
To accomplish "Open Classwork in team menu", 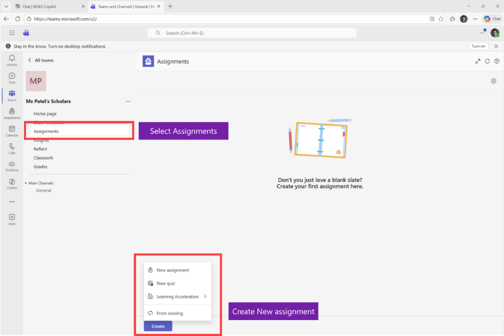I will [43, 158].
